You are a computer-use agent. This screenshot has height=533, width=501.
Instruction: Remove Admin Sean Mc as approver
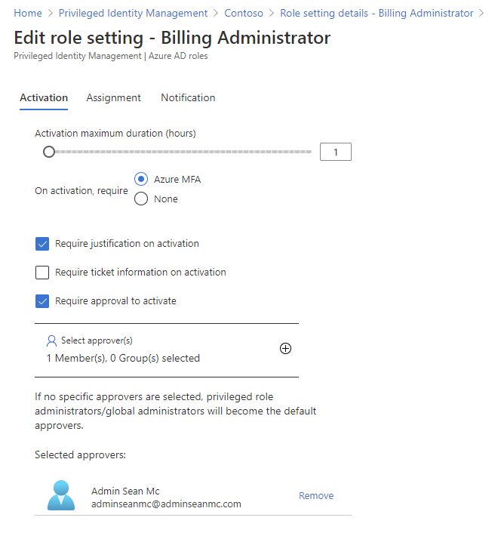click(315, 496)
